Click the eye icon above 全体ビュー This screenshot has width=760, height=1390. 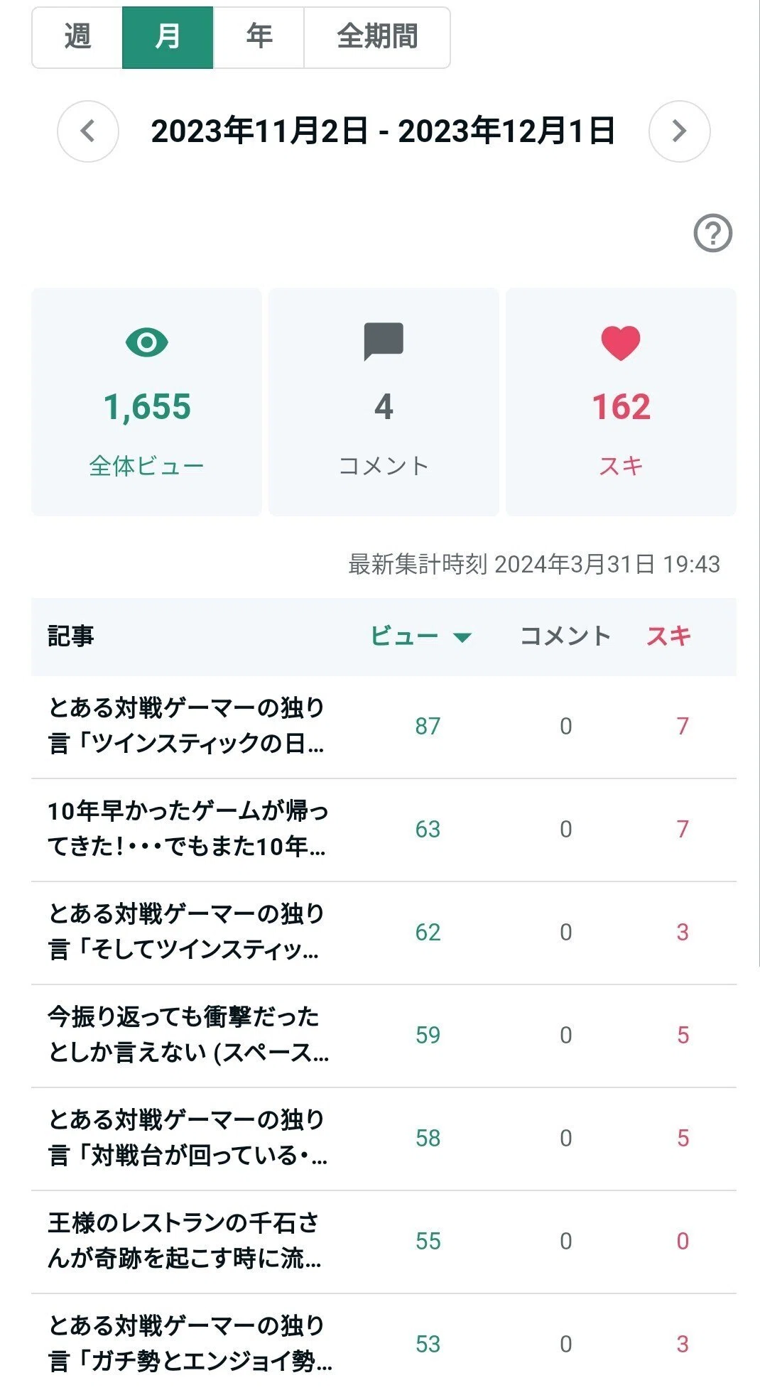click(146, 342)
